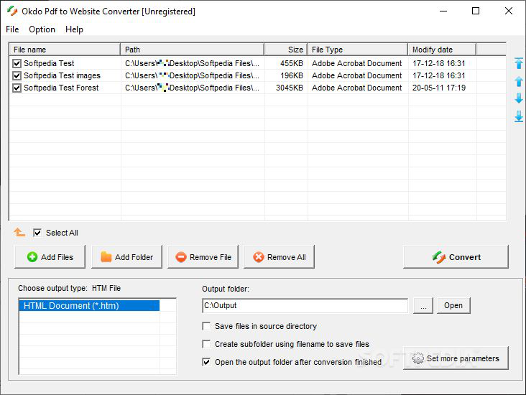
Task: Uncheck the Softpedia Test images checkbox
Action: (x=17, y=76)
